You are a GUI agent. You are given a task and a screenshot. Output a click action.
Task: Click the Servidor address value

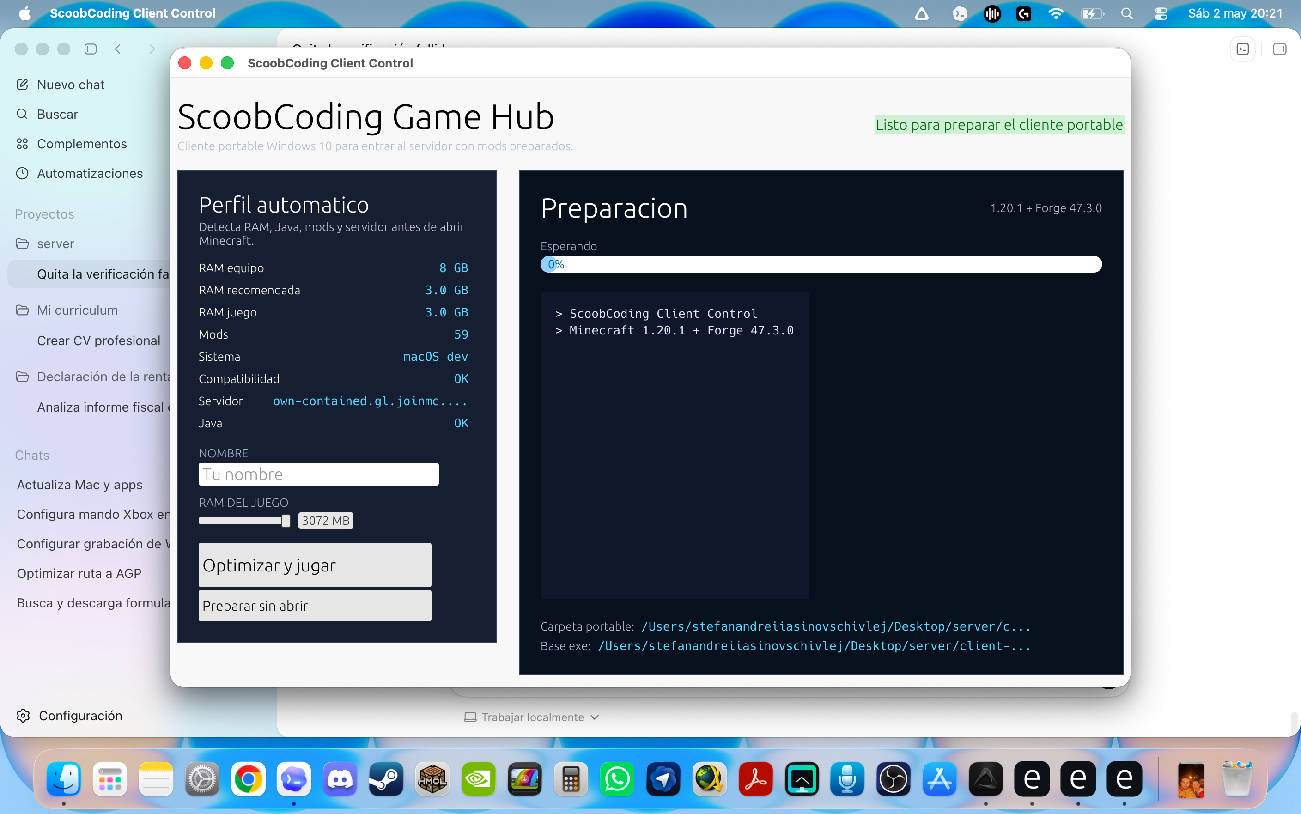[371, 401]
